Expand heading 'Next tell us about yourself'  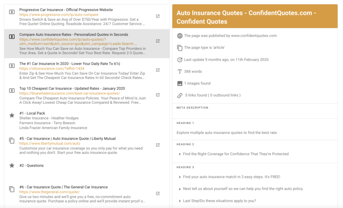tap(180, 189)
